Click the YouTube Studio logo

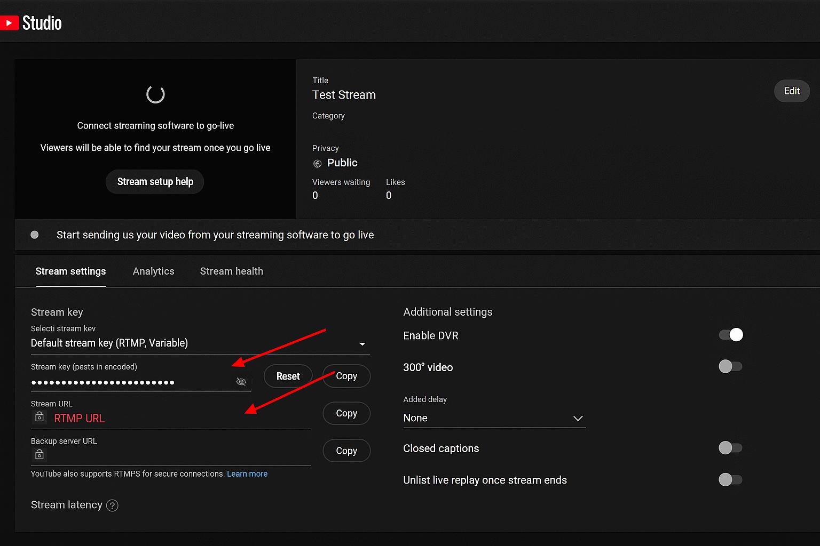[31, 23]
